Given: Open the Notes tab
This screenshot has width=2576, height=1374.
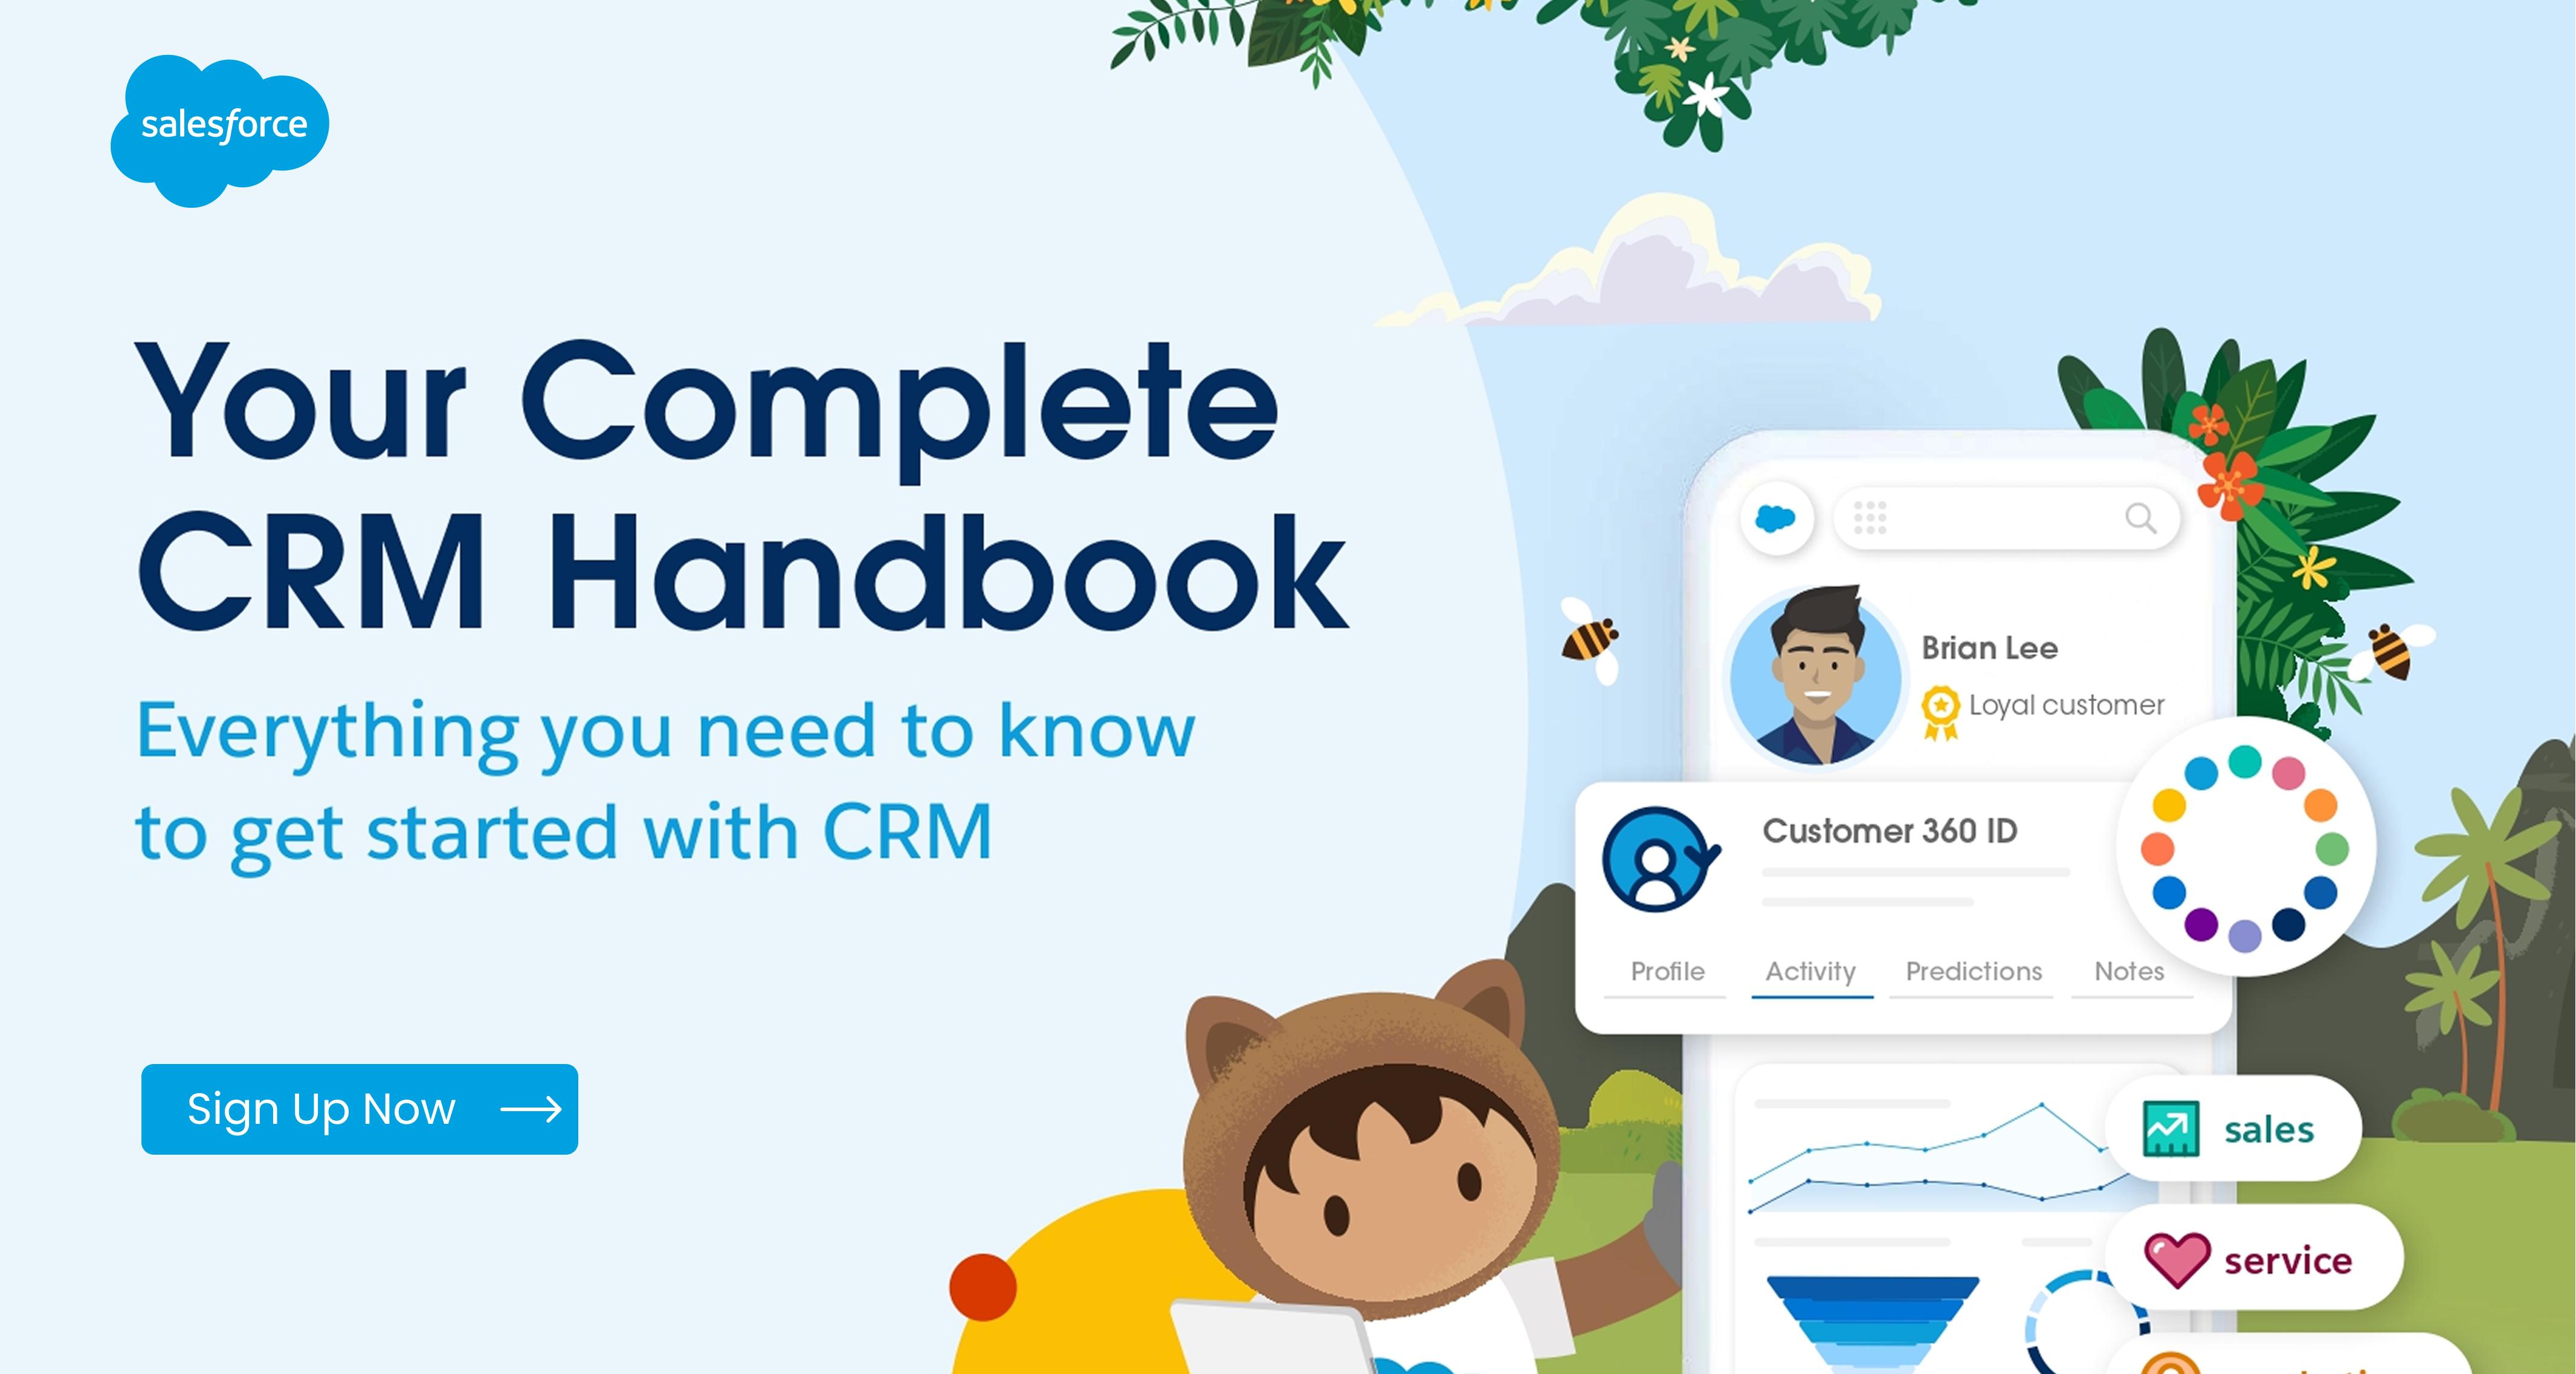Looking at the screenshot, I should (x=2130, y=971).
